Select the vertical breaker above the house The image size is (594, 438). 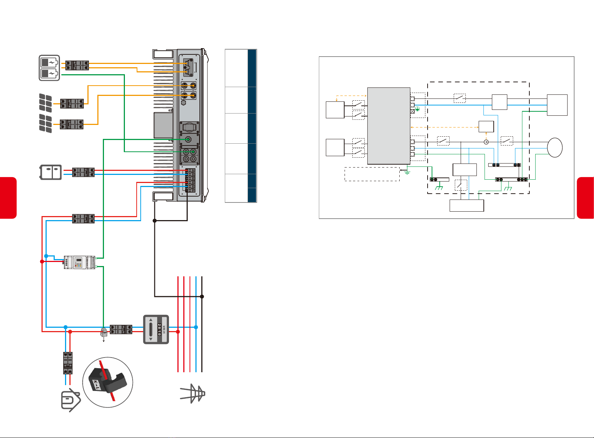[x=68, y=363]
